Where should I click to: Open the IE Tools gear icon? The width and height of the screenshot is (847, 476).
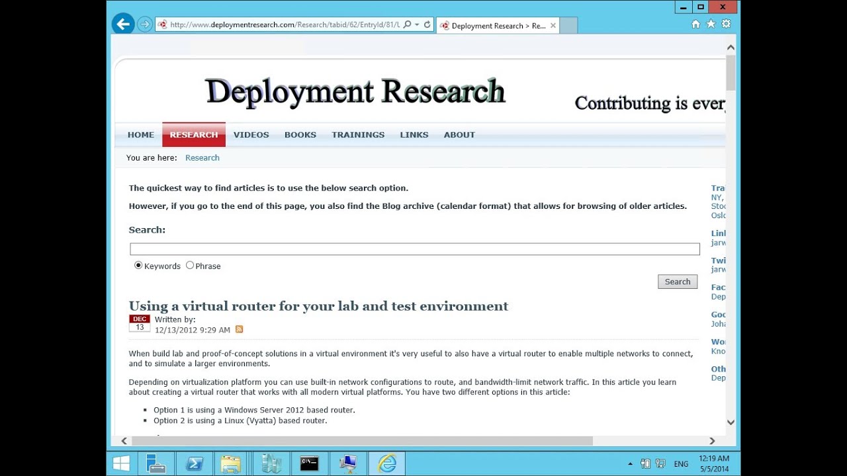tap(726, 24)
